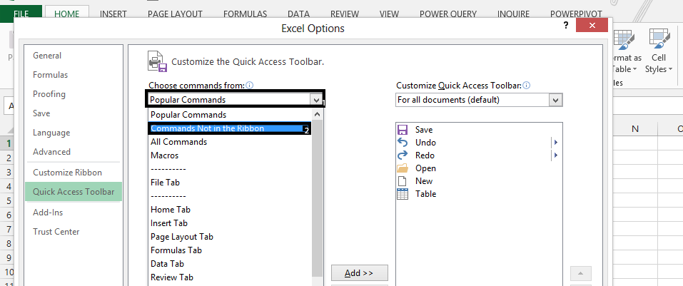Click the Cell Styles icon in ribbon
Screen dimensions: 683x286
click(659, 41)
